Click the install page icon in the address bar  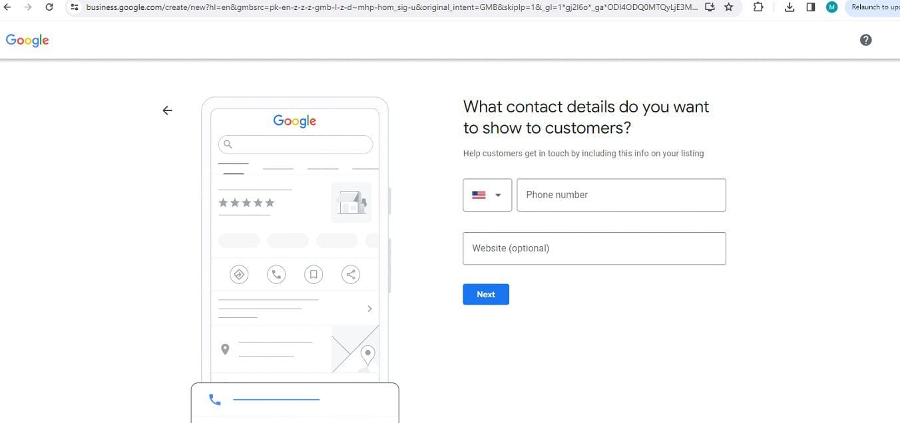tap(710, 7)
